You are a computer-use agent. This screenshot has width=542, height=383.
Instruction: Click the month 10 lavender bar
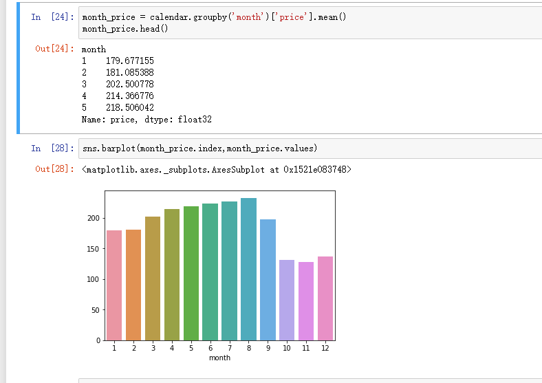287,300
